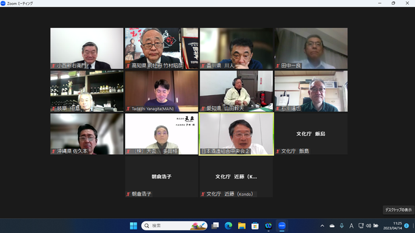The image size is (415, 233).
Task: Select the 岐阜 中島 video tile
Action: (x=87, y=91)
